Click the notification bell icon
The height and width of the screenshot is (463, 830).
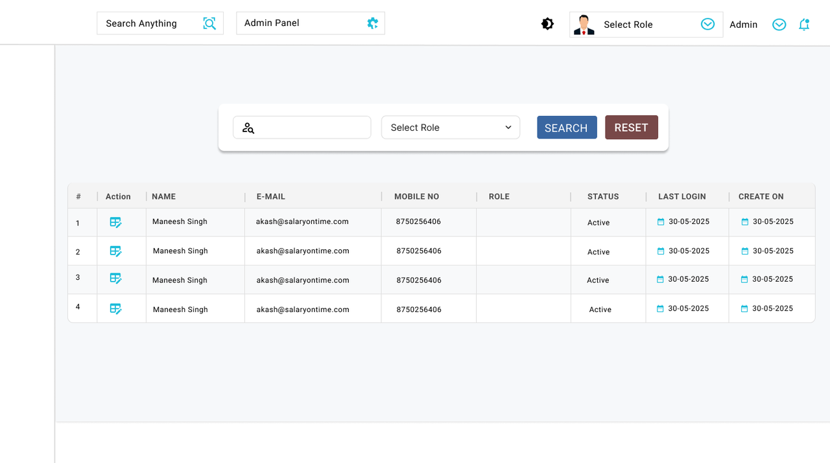pos(804,23)
